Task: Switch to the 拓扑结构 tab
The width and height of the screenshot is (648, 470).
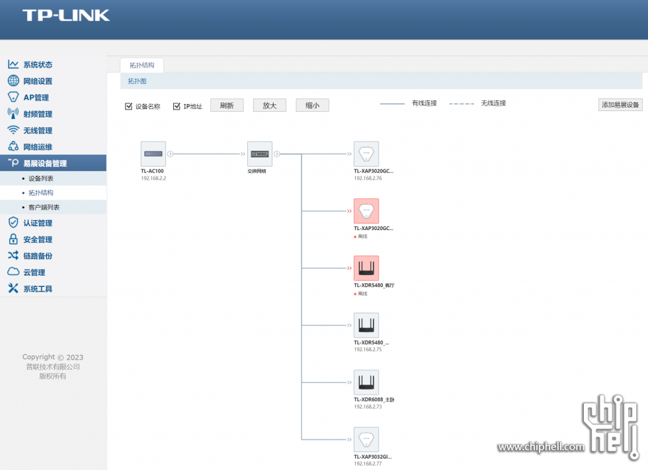Action: [142, 65]
